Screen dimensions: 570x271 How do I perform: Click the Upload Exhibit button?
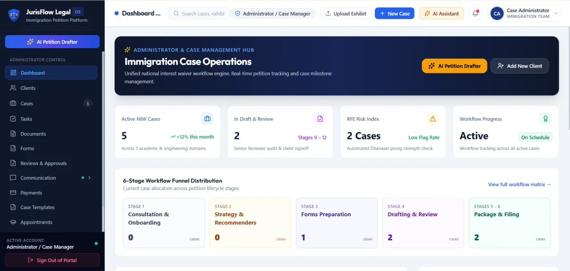(346, 13)
